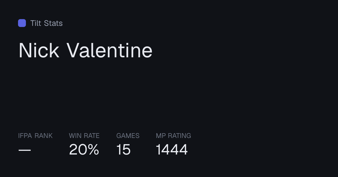
Task: Click the purple Tilt Stats logo square
Action: tap(22, 23)
